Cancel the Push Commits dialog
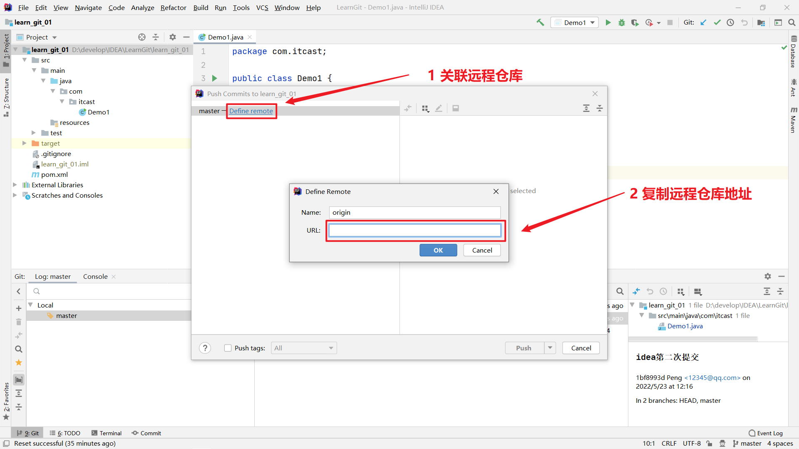The width and height of the screenshot is (799, 449). (581, 348)
